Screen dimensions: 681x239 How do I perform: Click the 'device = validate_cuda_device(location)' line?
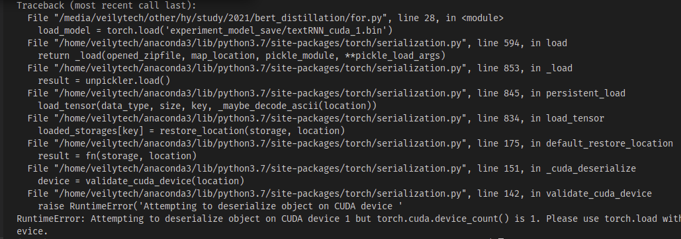click(141, 182)
